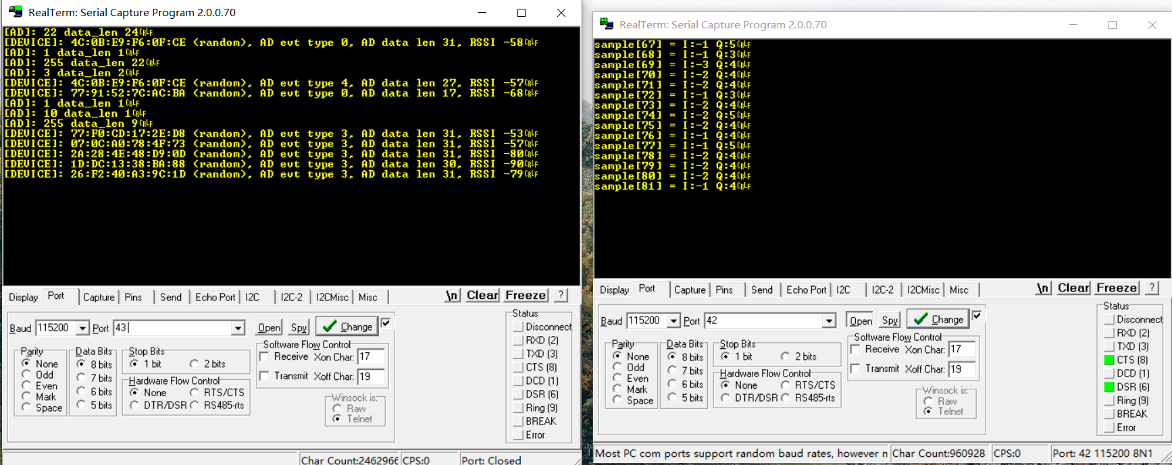Click the BREAK status indicator in the port 42 window
1172x465 pixels.
[1109, 414]
